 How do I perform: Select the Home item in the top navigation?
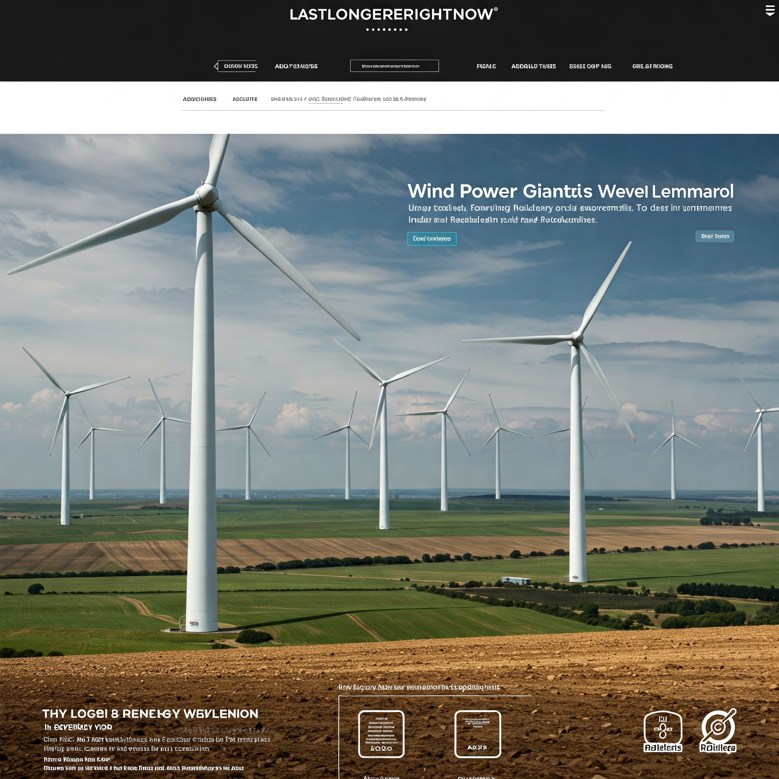pos(486,66)
